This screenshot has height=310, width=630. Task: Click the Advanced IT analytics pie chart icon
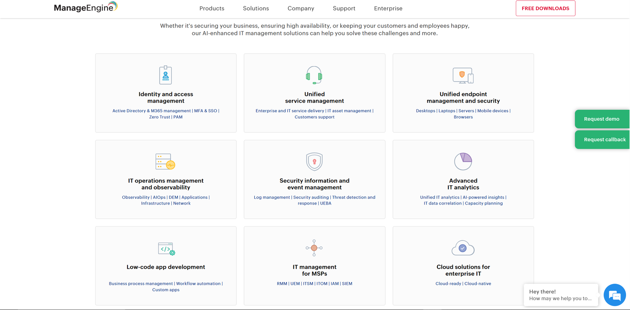click(x=463, y=161)
